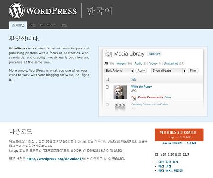This screenshot has height=178, width=213.
Task: Select the All (39) media filter
Action: pos(109,64)
